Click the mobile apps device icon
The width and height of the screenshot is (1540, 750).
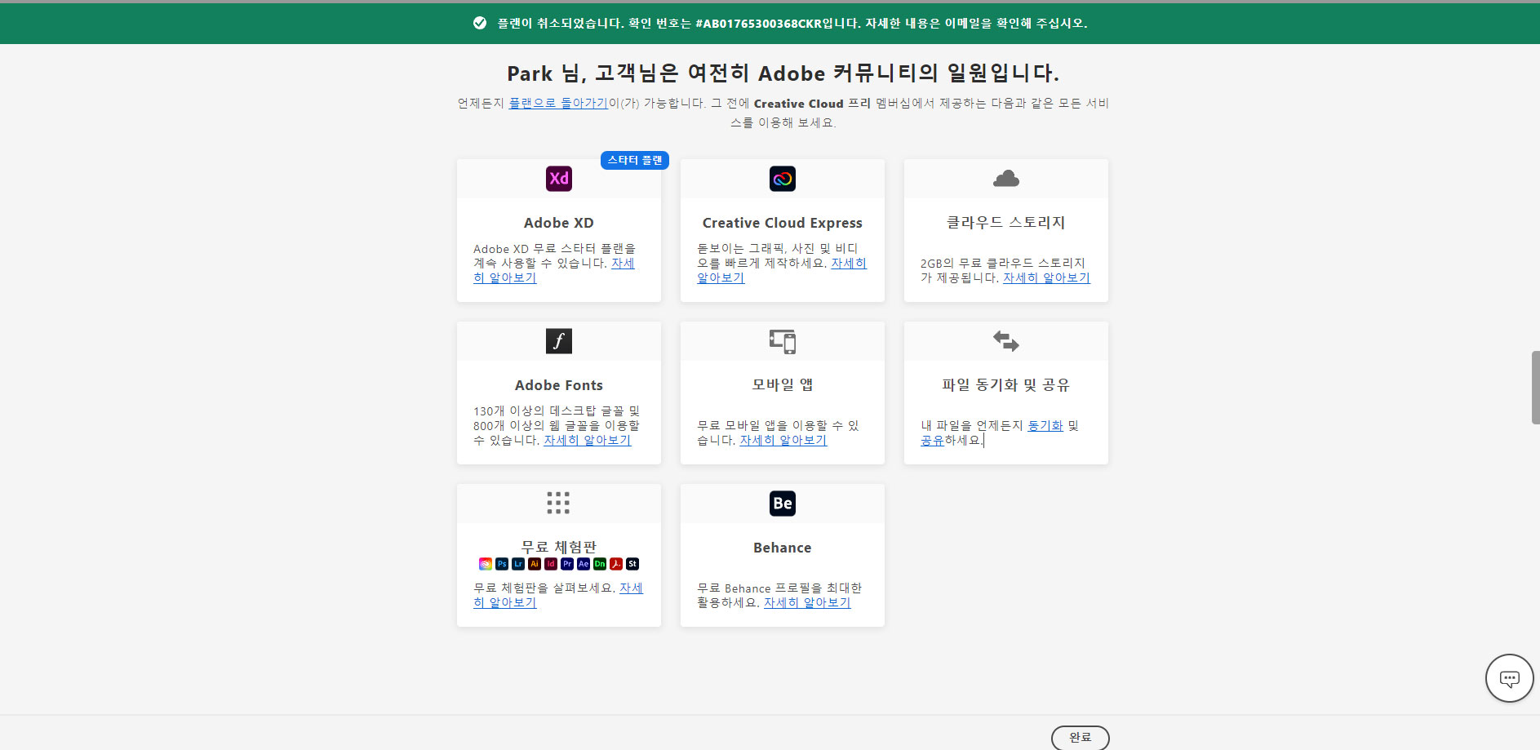pos(783,341)
